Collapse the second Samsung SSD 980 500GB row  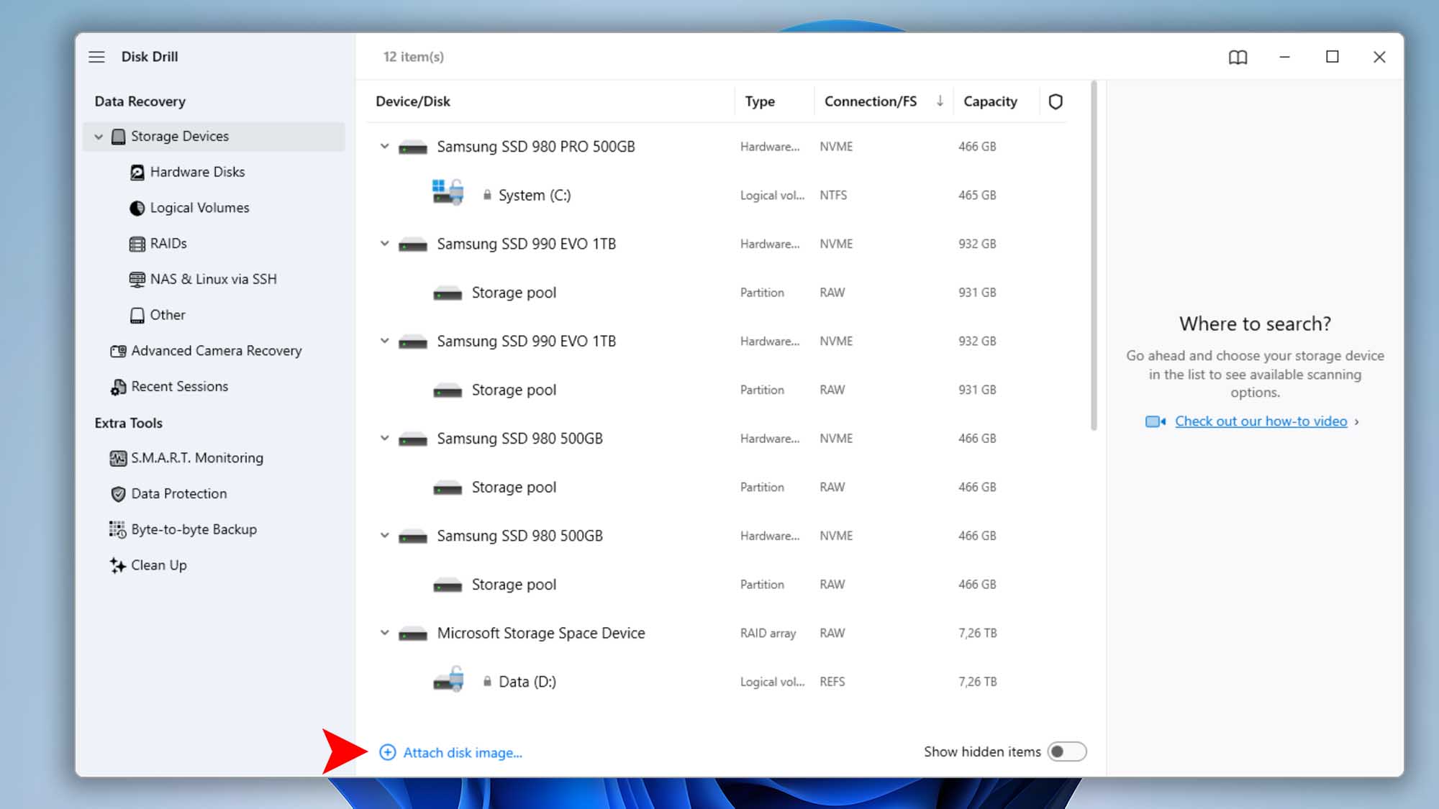pyautogui.click(x=385, y=536)
